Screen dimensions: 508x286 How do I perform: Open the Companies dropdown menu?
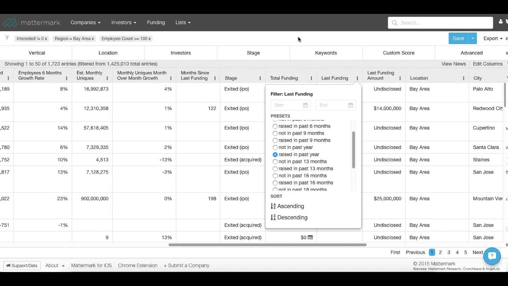point(85,23)
